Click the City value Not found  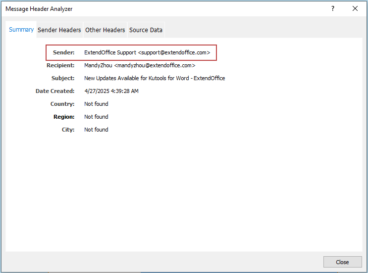pyautogui.click(x=96, y=130)
